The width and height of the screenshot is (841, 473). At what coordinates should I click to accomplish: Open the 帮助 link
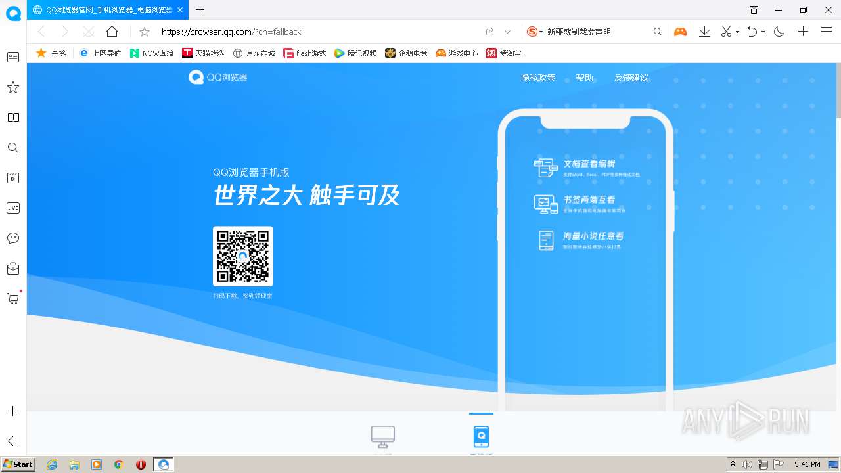pyautogui.click(x=584, y=78)
